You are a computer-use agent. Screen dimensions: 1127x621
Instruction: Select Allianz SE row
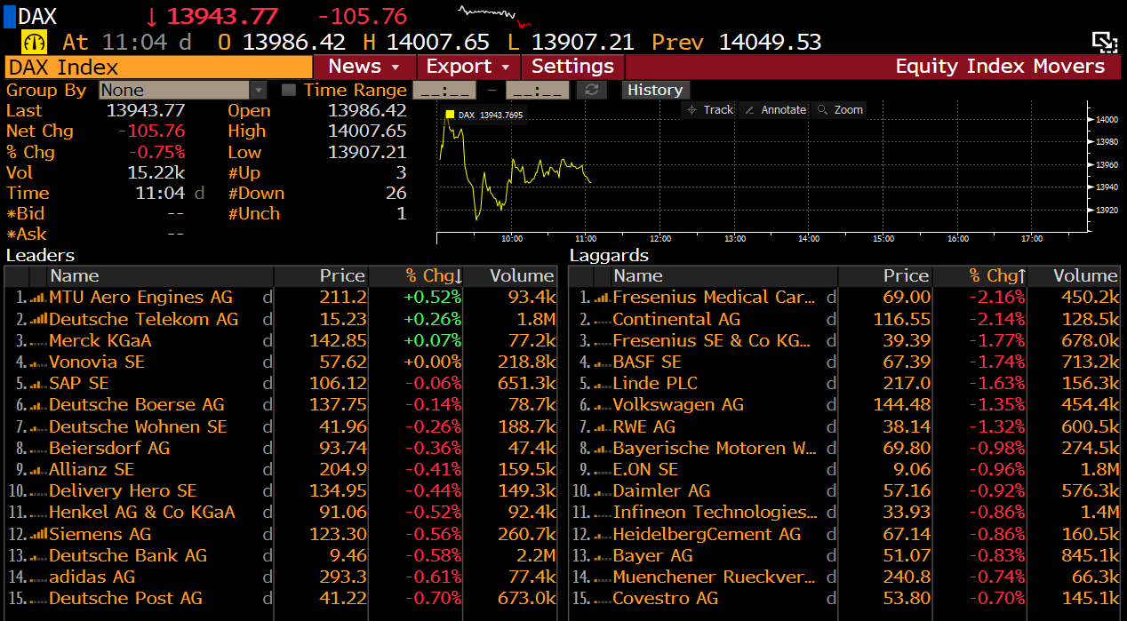[281, 469]
